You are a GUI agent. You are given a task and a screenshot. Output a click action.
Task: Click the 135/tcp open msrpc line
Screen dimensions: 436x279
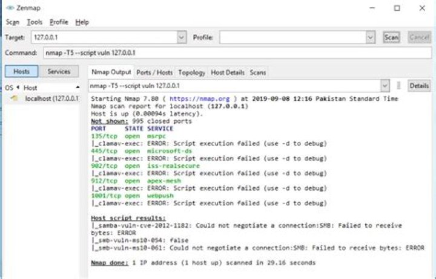coord(128,136)
